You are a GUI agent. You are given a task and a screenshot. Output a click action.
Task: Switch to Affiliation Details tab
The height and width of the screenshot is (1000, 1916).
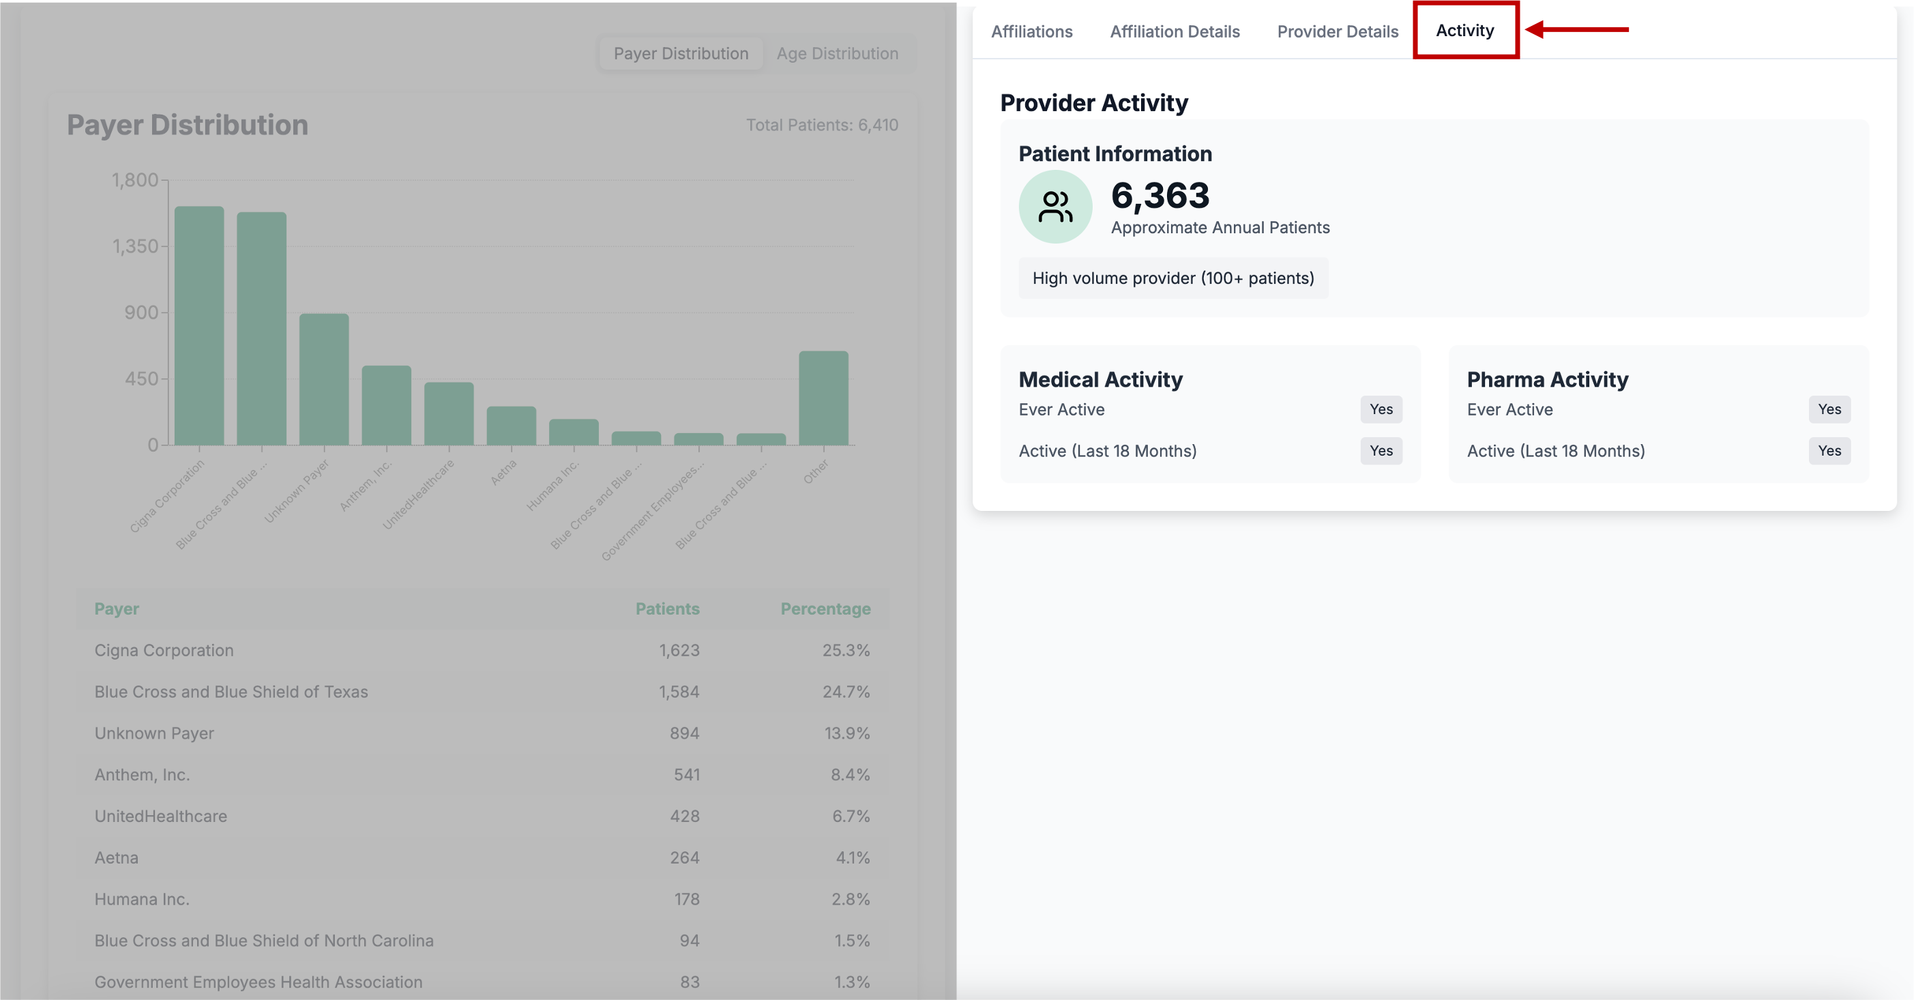tap(1174, 32)
